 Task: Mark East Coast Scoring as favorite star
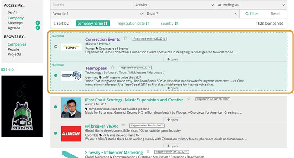click(189, 98)
